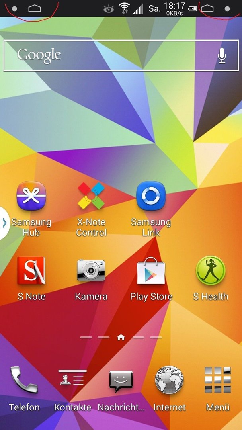Tap the Sa. day label
The width and height of the screenshot is (242, 430).
[x=154, y=9]
